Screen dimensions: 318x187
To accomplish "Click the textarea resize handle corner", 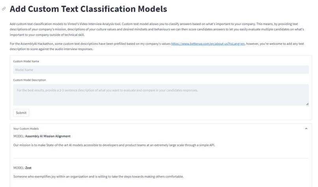I will 307,104.
